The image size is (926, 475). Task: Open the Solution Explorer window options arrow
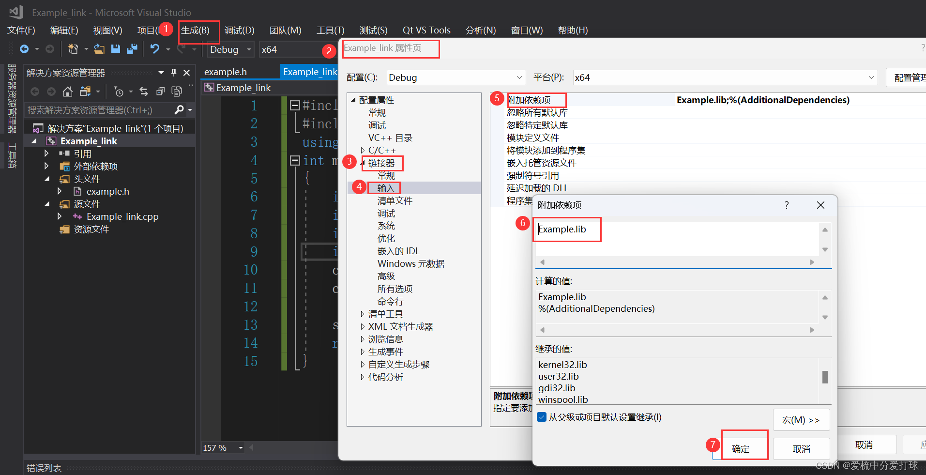[x=161, y=73]
